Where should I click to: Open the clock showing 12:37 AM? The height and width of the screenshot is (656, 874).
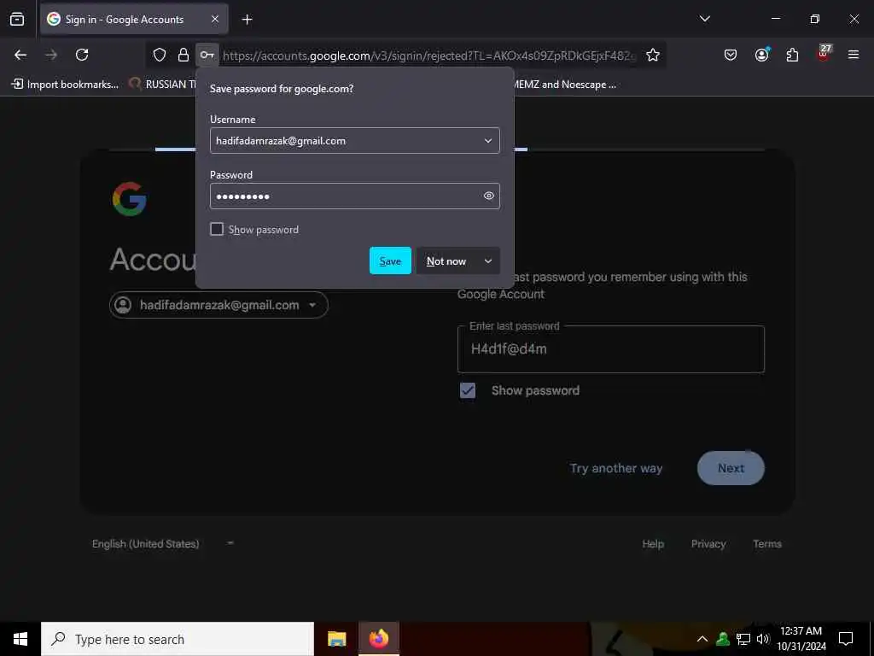[801, 639]
